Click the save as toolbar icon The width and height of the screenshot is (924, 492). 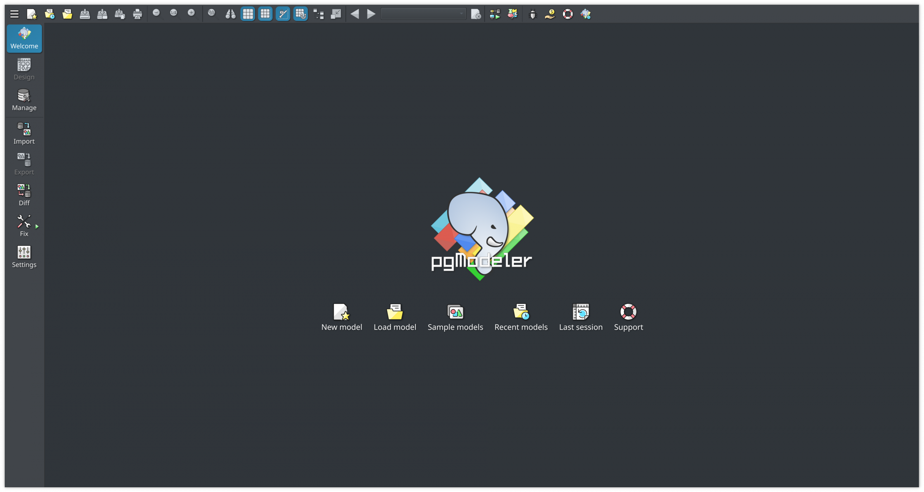[102, 14]
